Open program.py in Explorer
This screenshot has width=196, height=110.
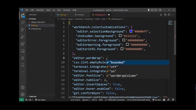36,28
